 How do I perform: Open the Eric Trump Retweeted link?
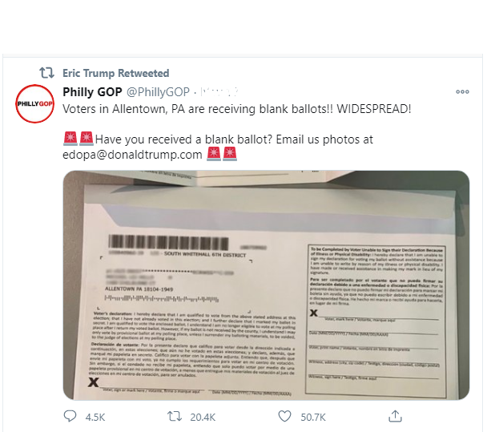(x=116, y=73)
